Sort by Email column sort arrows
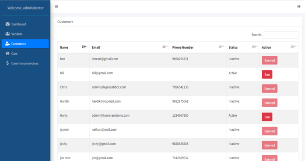The height and width of the screenshot is (161, 305). pos(165,47)
